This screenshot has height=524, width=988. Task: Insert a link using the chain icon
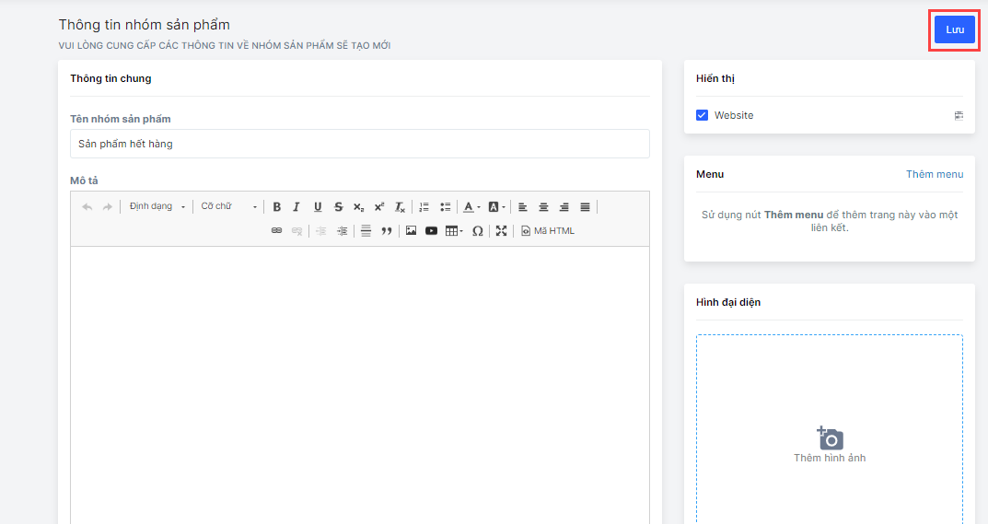tap(276, 231)
